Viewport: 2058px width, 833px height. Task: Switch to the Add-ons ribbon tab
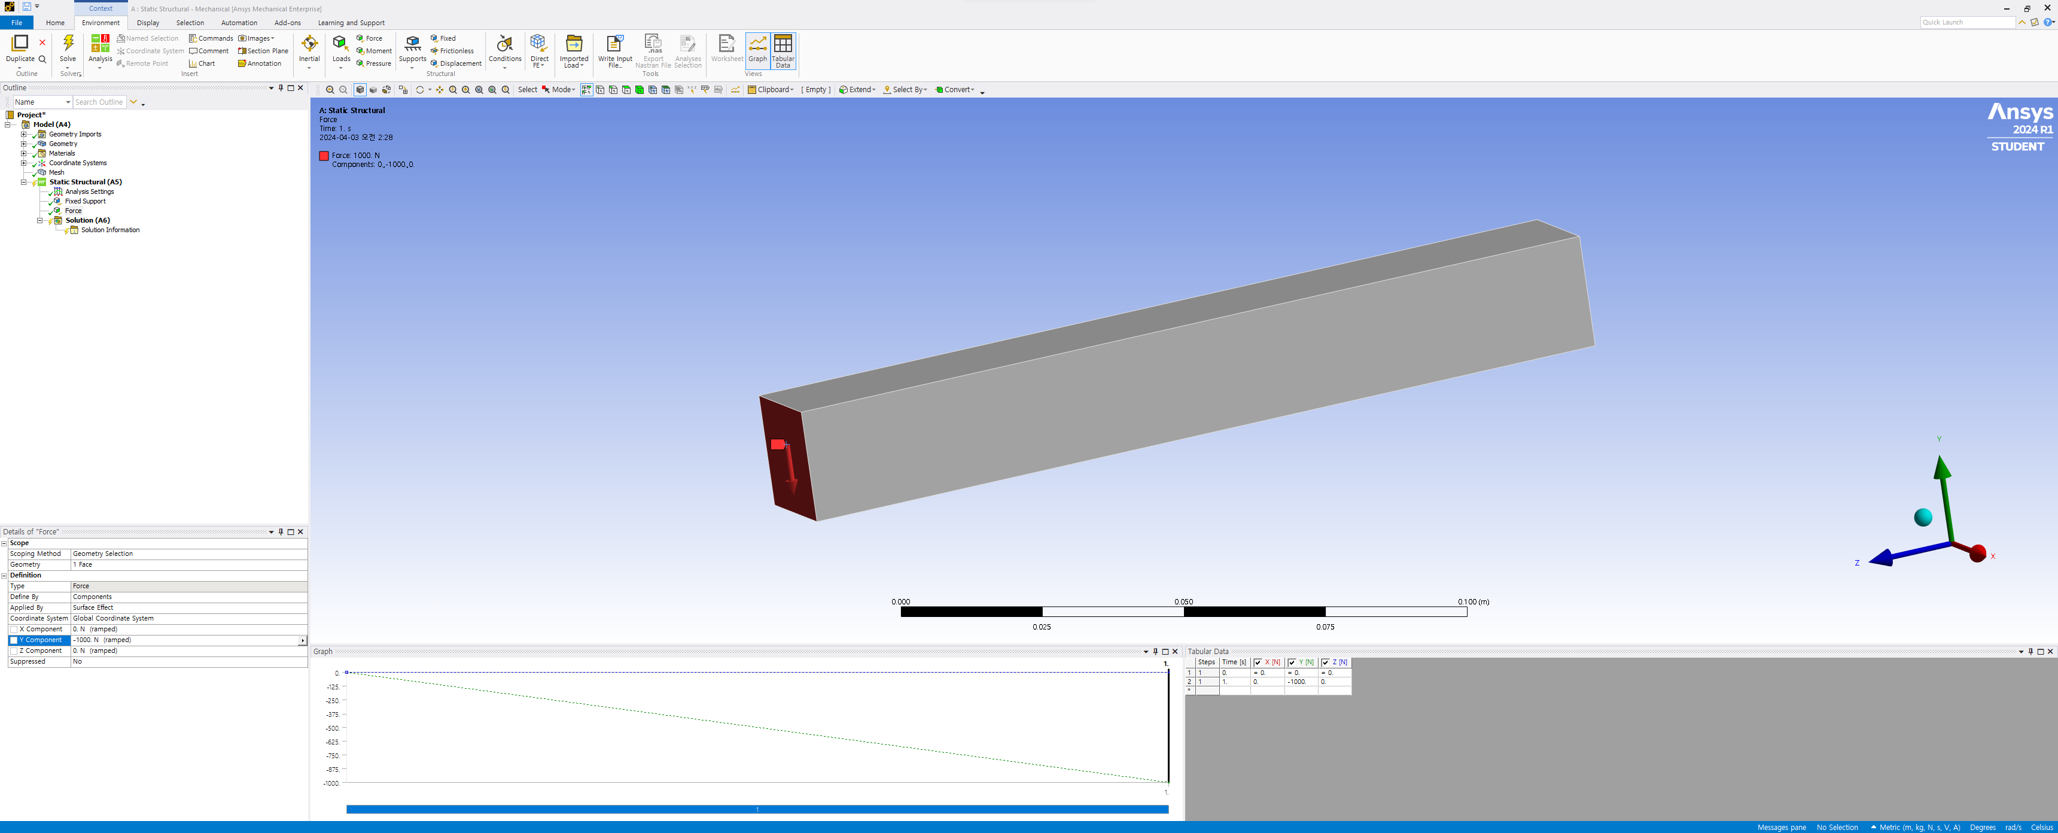pyautogui.click(x=288, y=23)
